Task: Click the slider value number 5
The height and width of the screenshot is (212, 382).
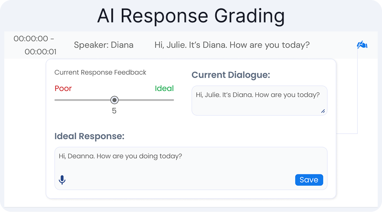Action: [114, 111]
